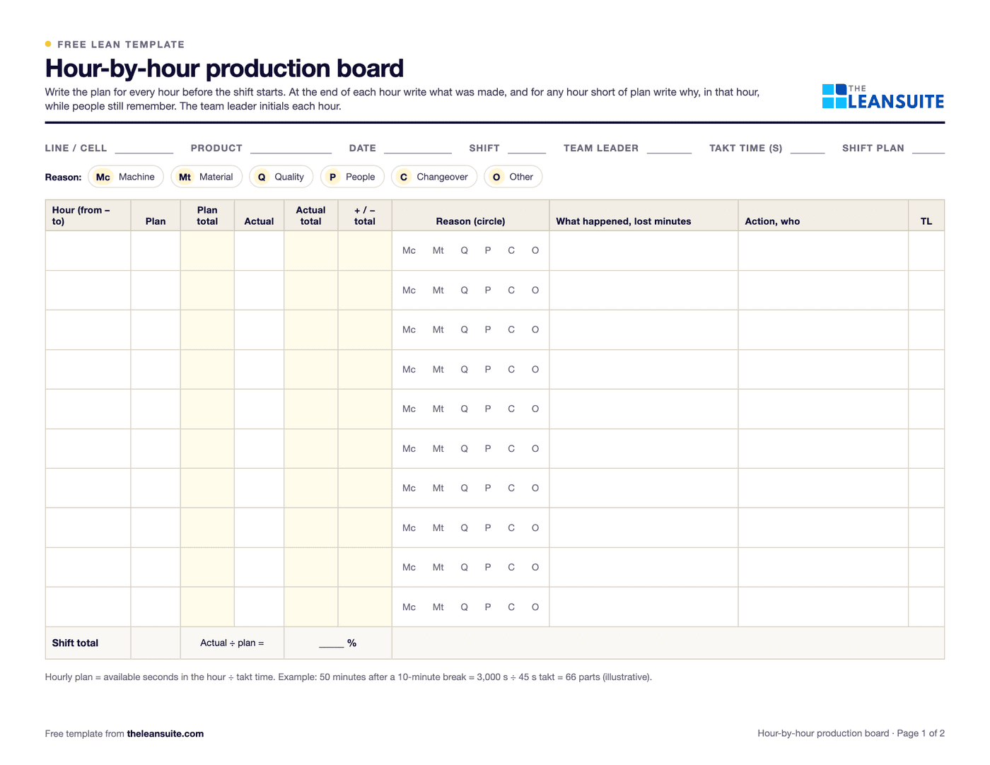Screen dimensions: 990x765
Task: Click the "Page 1 of 2" footer text
Action: (x=921, y=734)
